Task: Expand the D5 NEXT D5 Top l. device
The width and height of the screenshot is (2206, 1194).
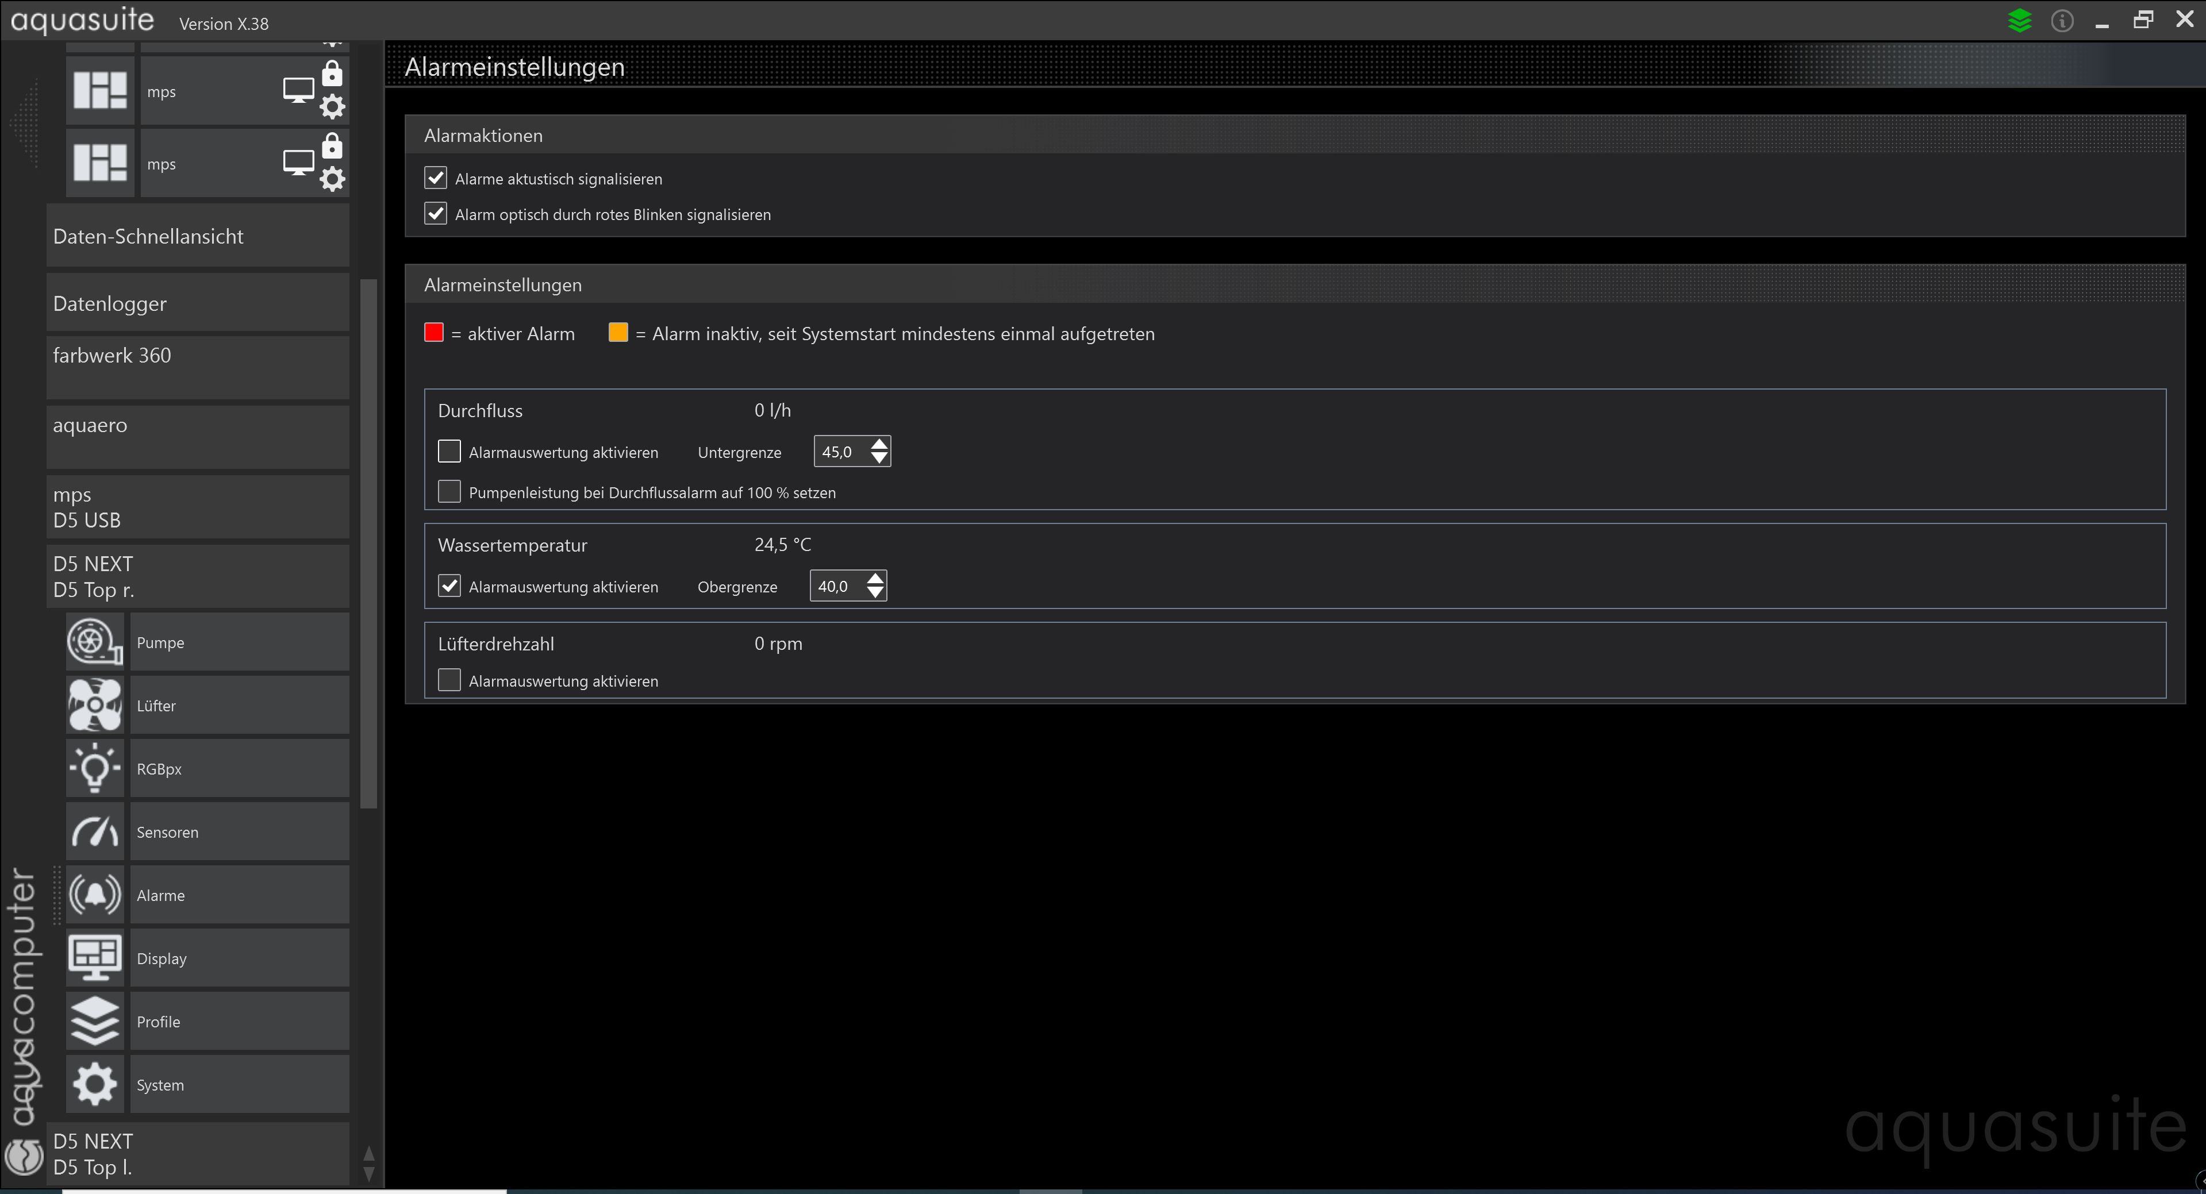Action: point(198,1154)
